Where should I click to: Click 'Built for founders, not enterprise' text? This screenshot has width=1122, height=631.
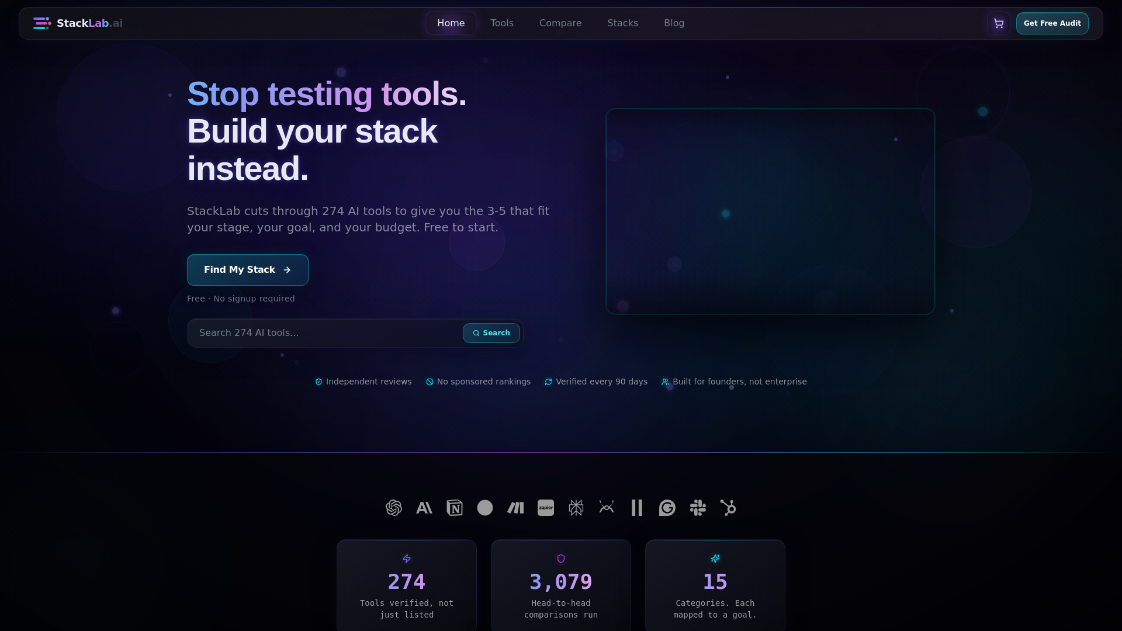pyautogui.click(x=740, y=382)
